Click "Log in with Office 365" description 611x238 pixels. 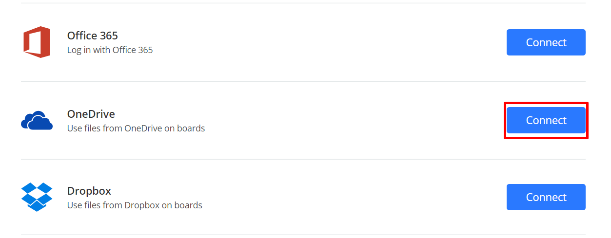click(x=110, y=50)
